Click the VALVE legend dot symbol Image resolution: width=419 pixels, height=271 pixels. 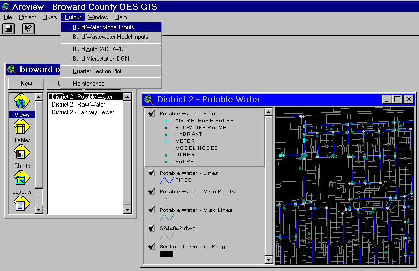166,162
